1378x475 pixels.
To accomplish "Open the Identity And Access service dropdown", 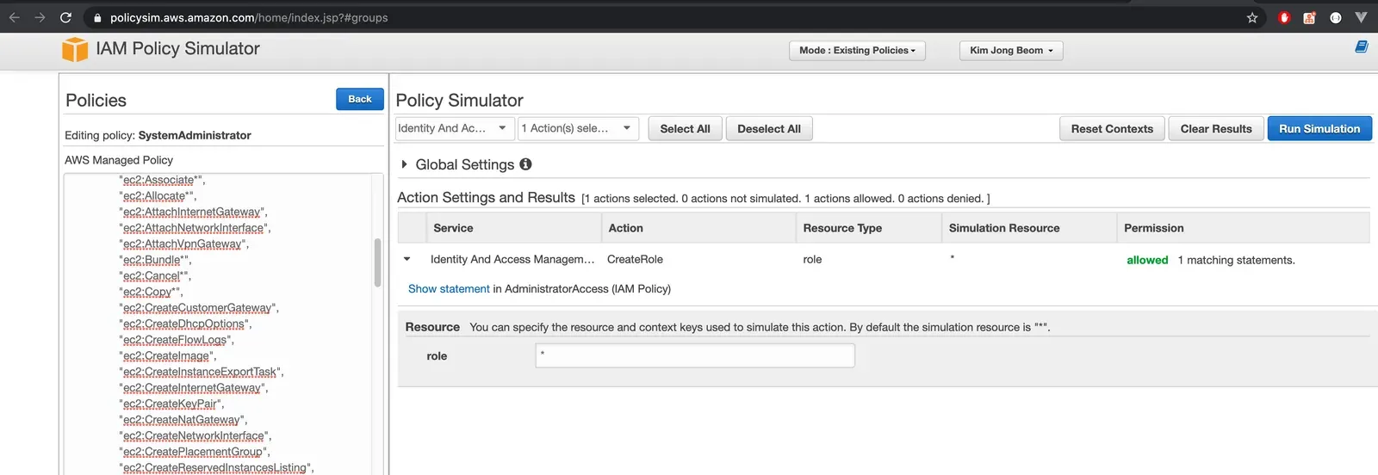I will [x=455, y=128].
